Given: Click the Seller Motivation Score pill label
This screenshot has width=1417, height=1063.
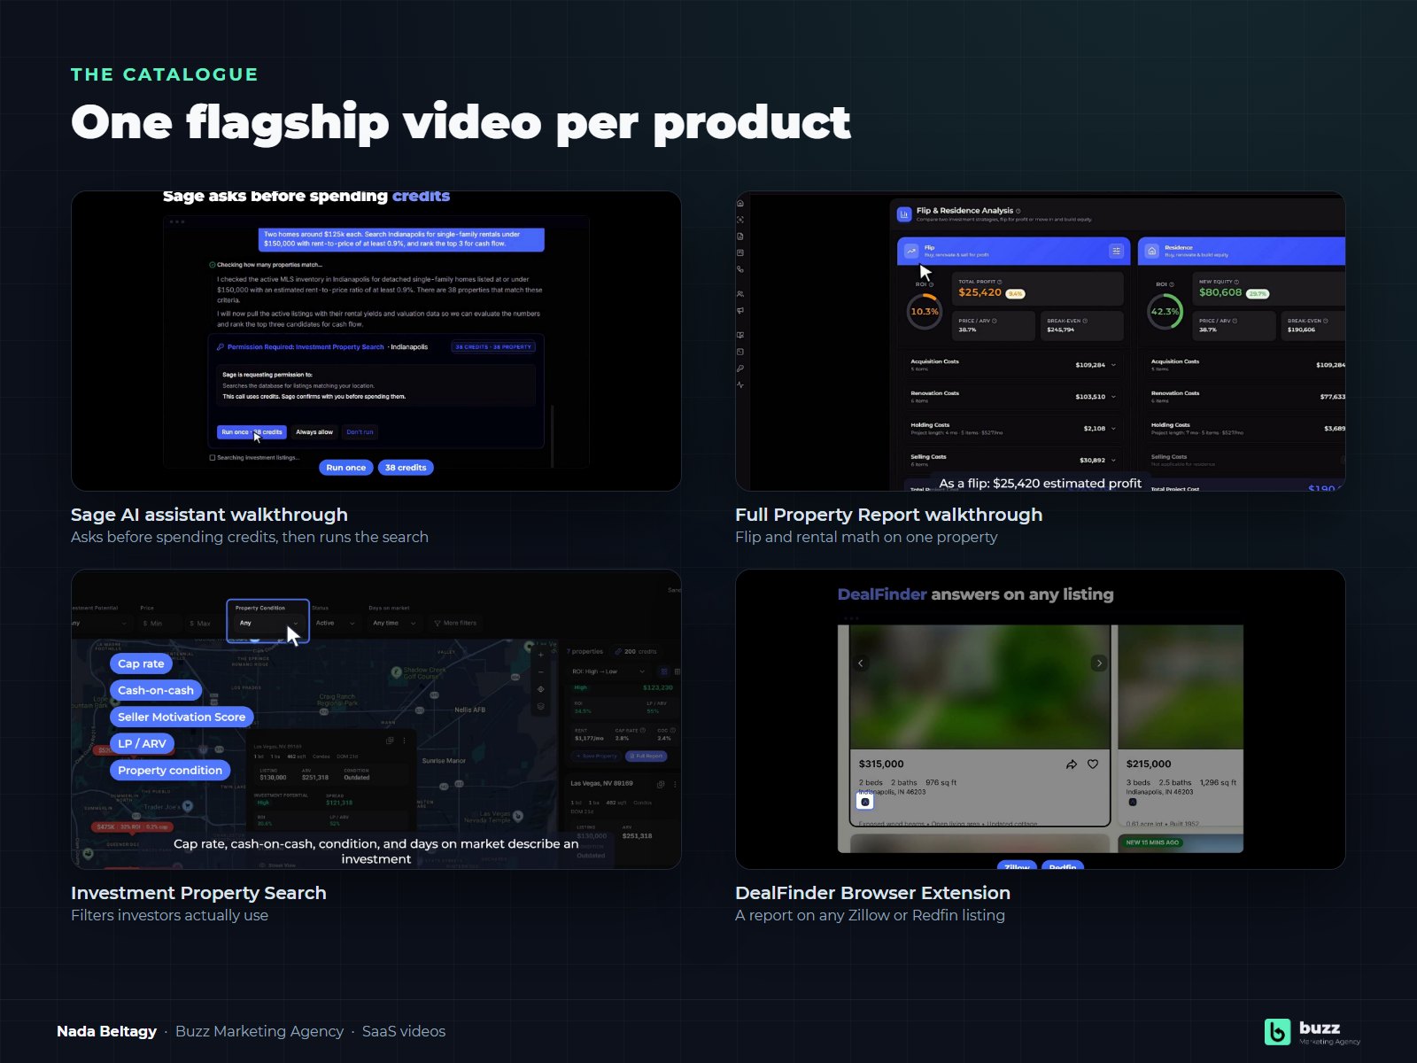Looking at the screenshot, I should pyautogui.click(x=182, y=717).
